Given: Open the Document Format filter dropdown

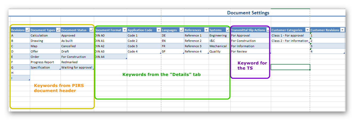Looking at the screenshot, I should coord(124,30).
